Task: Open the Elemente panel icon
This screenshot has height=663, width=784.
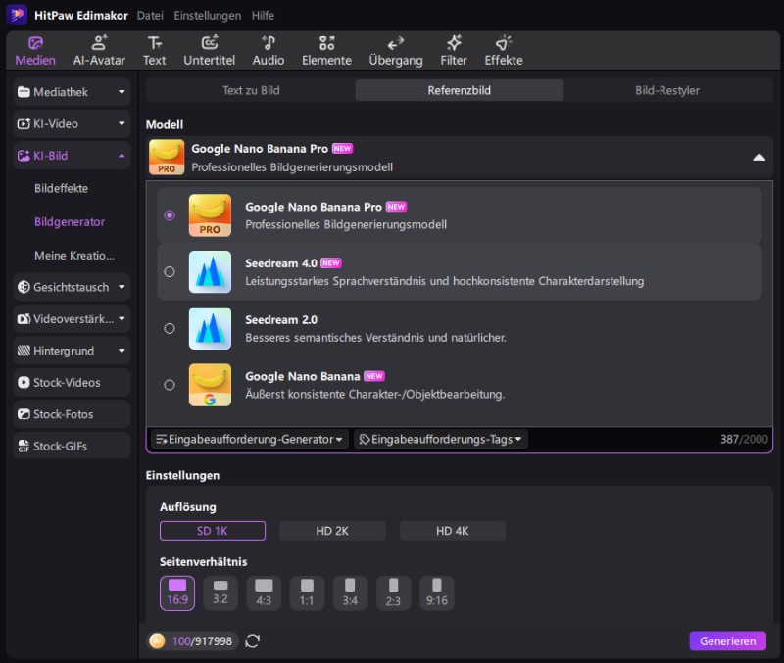Action: [x=326, y=50]
